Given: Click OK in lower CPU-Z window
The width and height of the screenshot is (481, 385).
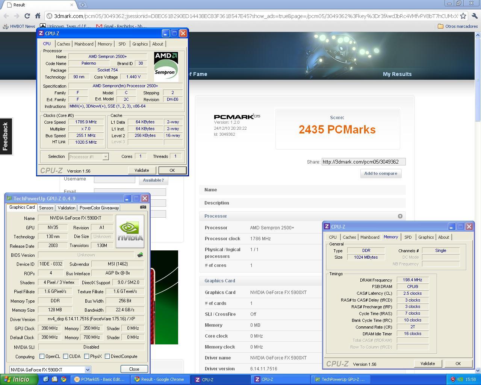Looking at the screenshot, I should point(458,364).
